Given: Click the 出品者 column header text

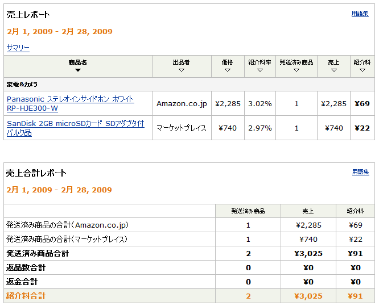Looking at the screenshot, I should (x=181, y=62).
